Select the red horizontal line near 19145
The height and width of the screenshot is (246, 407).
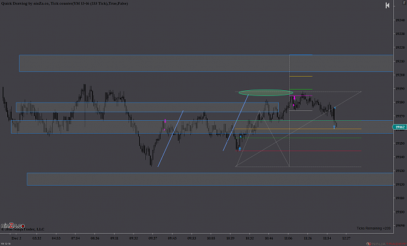(x=298, y=151)
